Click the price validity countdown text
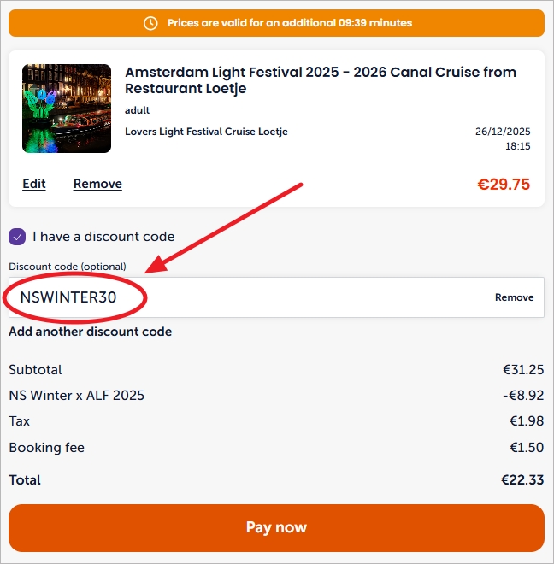 (290, 23)
